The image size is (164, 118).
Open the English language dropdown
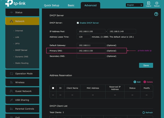[134, 5]
